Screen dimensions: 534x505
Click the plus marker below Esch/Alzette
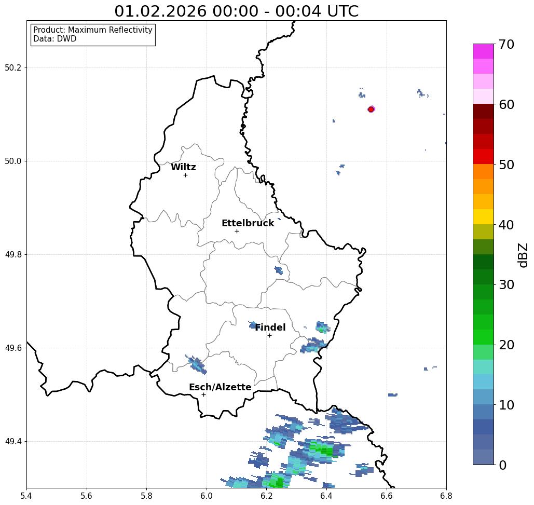(203, 395)
